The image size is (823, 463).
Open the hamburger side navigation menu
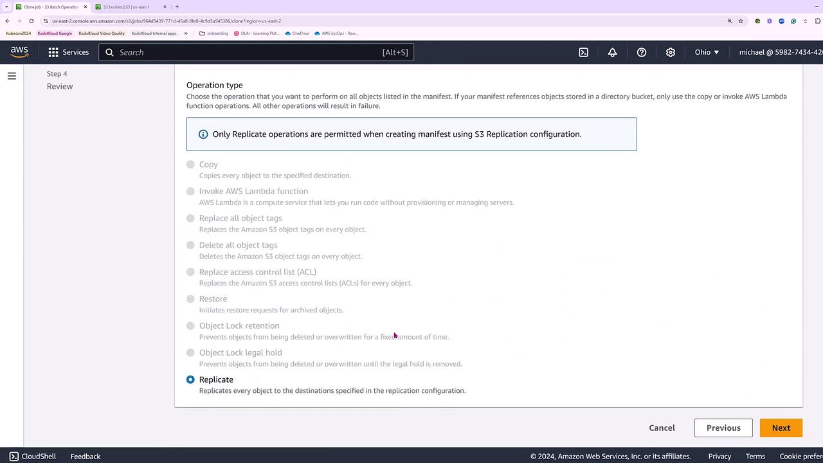tap(12, 76)
